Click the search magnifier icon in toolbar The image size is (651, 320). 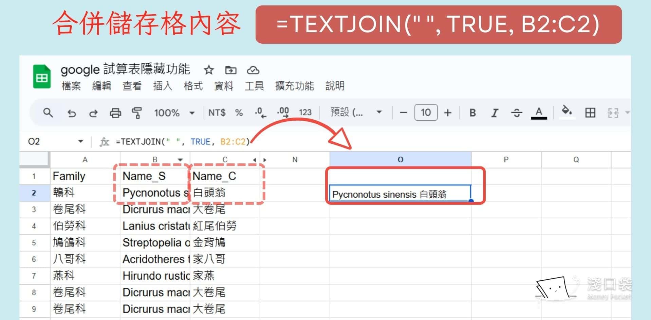(48, 113)
